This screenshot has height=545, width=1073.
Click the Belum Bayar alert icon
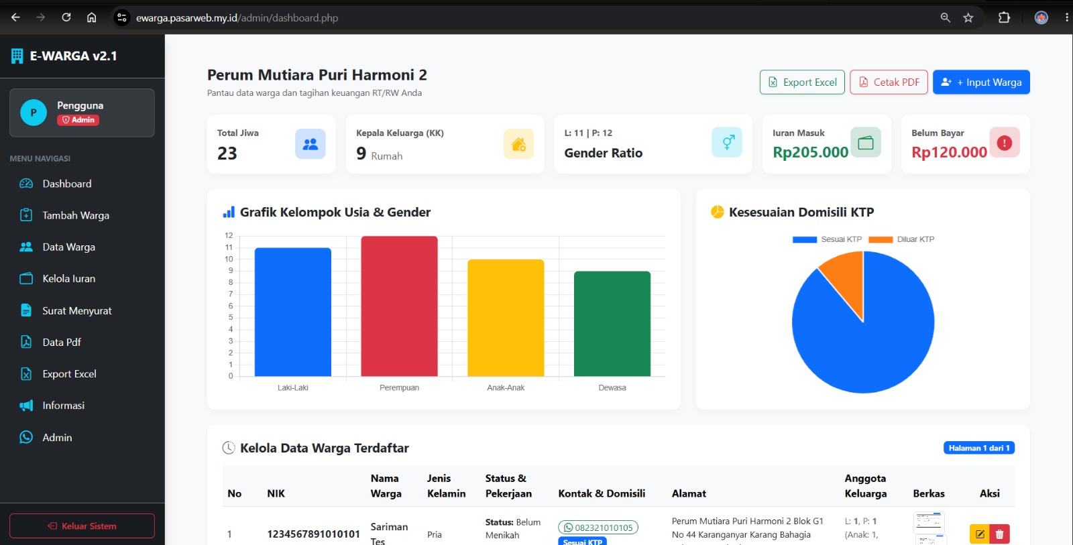pyautogui.click(x=1005, y=142)
